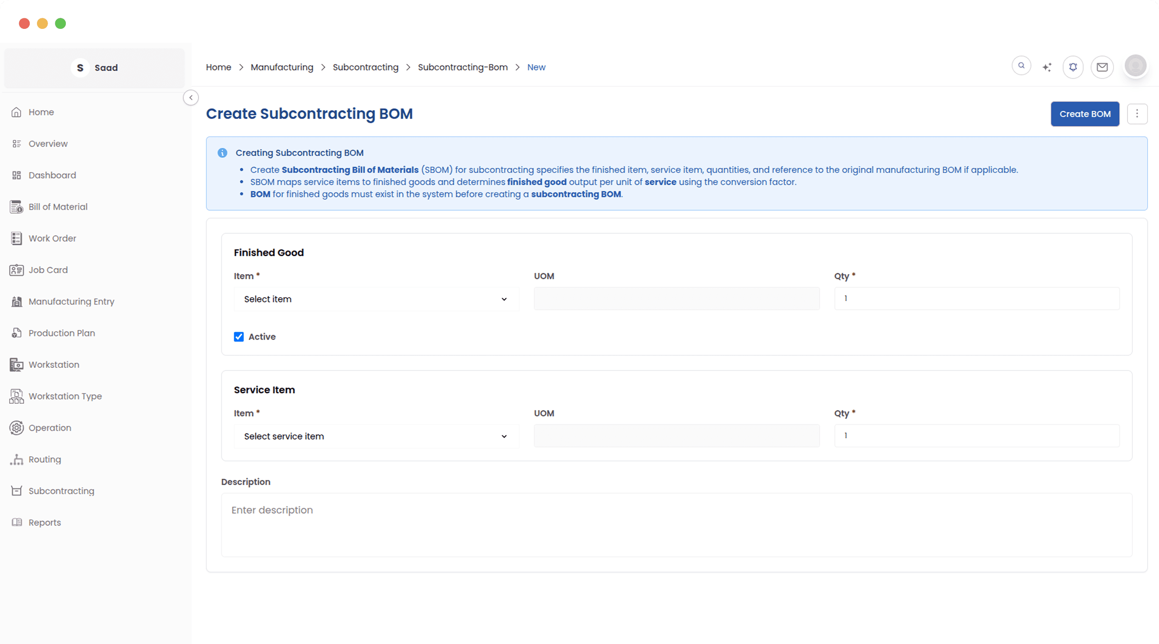Open the Bill of Material section

point(58,206)
